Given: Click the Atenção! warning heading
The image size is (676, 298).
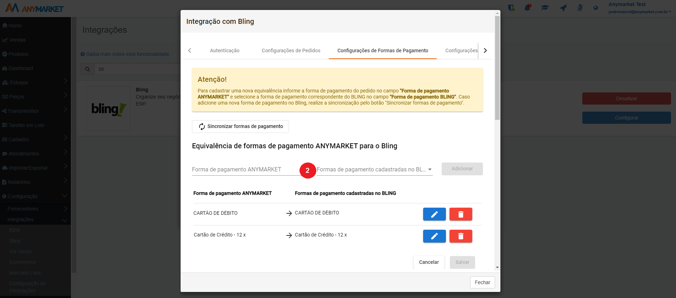Looking at the screenshot, I should (212, 79).
